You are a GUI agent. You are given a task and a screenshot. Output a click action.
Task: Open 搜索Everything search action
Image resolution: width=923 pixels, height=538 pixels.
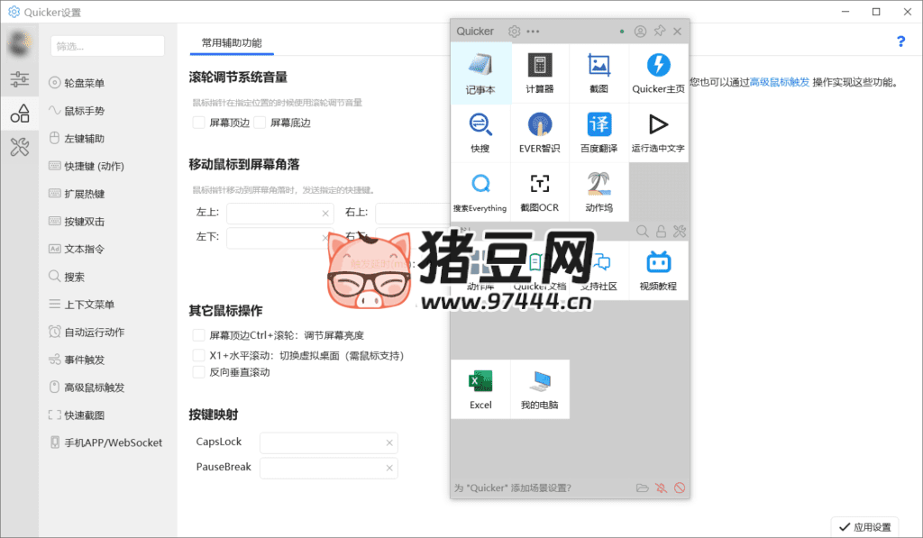480,191
